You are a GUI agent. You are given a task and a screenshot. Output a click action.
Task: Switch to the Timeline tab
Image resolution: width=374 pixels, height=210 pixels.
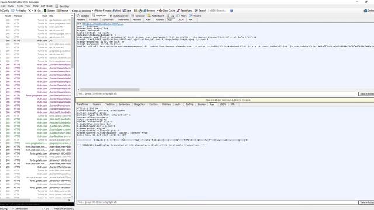(195, 16)
